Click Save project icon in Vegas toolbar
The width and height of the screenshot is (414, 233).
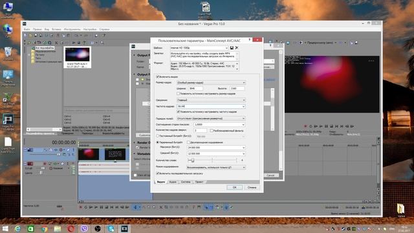pos(36,35)
